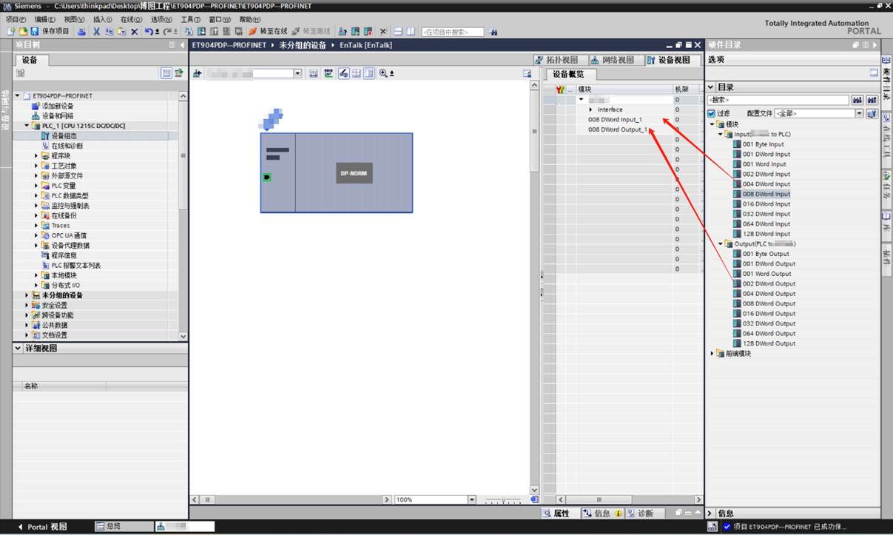Screen dimensions: 893x535
Task: Collapse the Output folder in catalog tree
Action: pos(721,243)
